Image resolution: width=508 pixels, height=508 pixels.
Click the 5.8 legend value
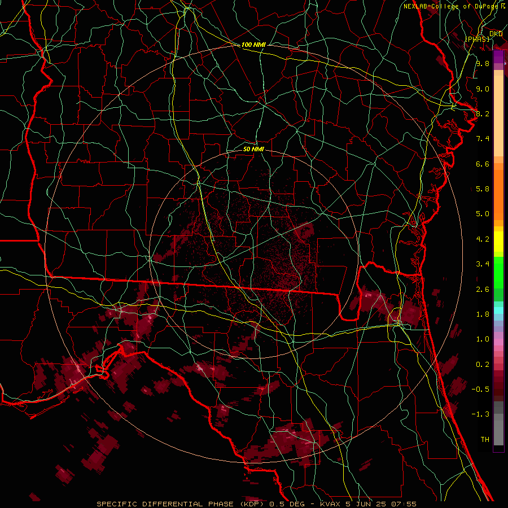(483, 189)
